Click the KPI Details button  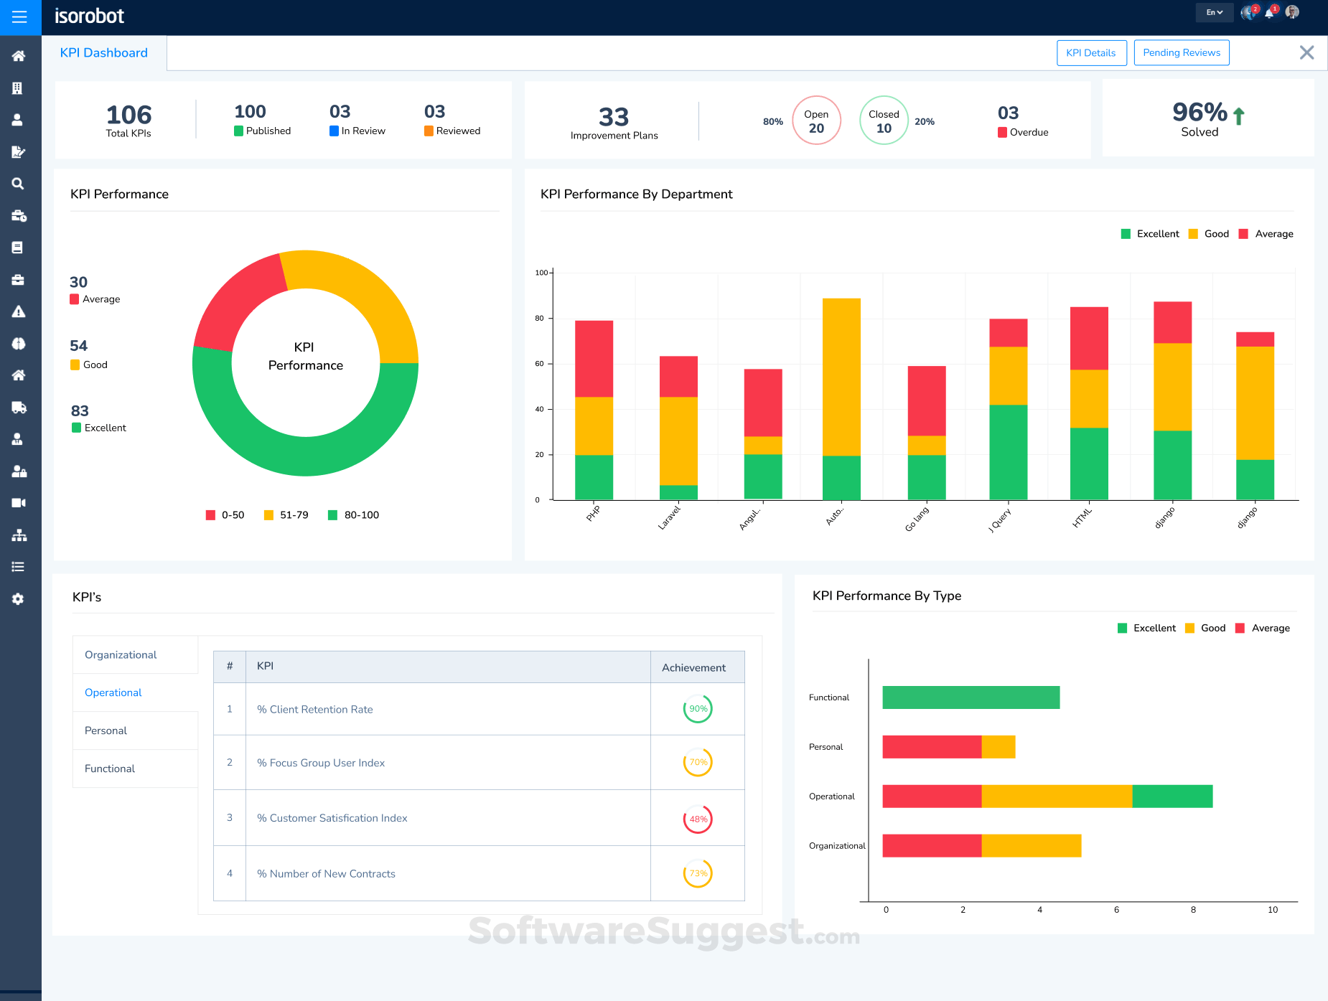1091,52
